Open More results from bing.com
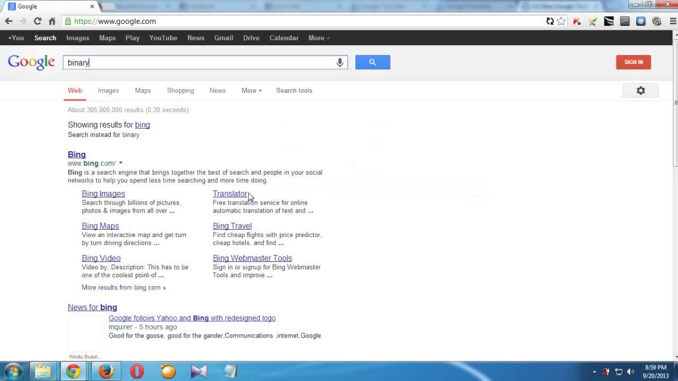Image resolution: width=678 pixels, height=381 pixels. (x=123, y=288)
